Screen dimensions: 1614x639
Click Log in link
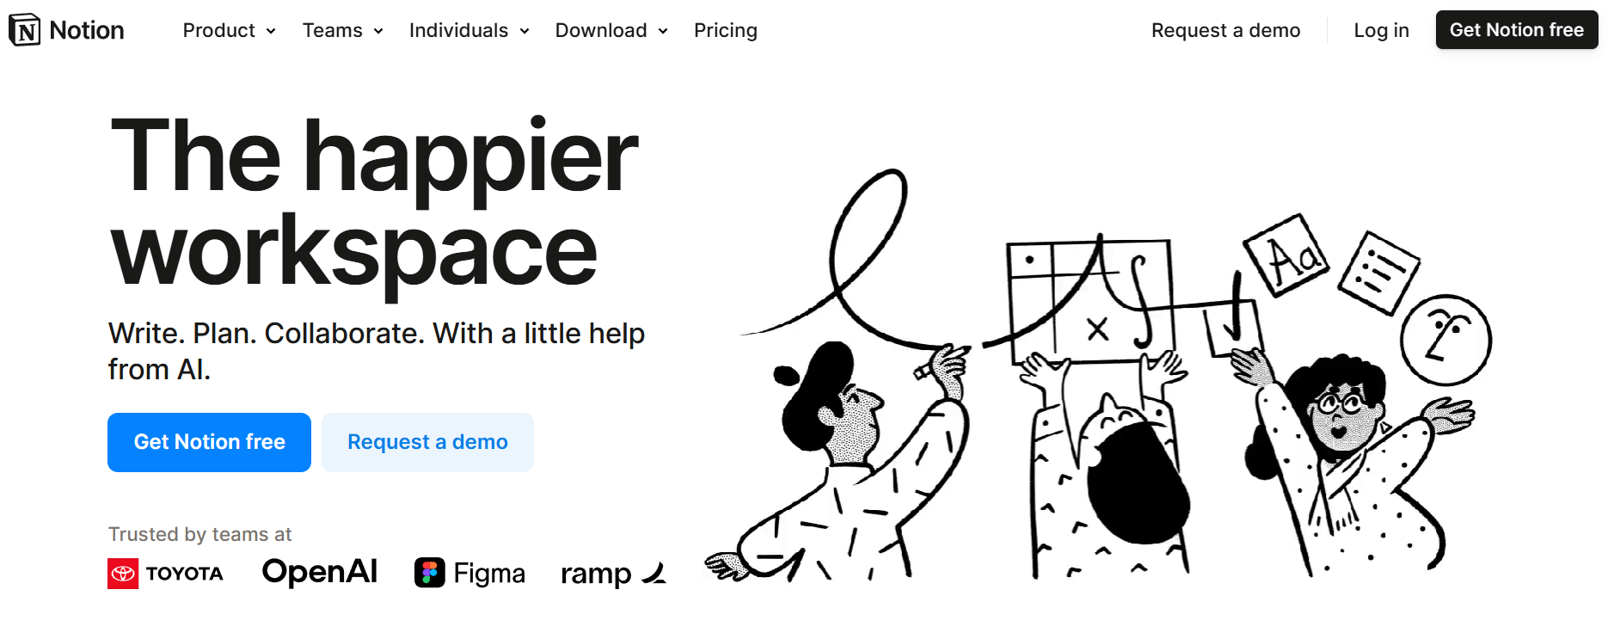(x=1381, y=31)
